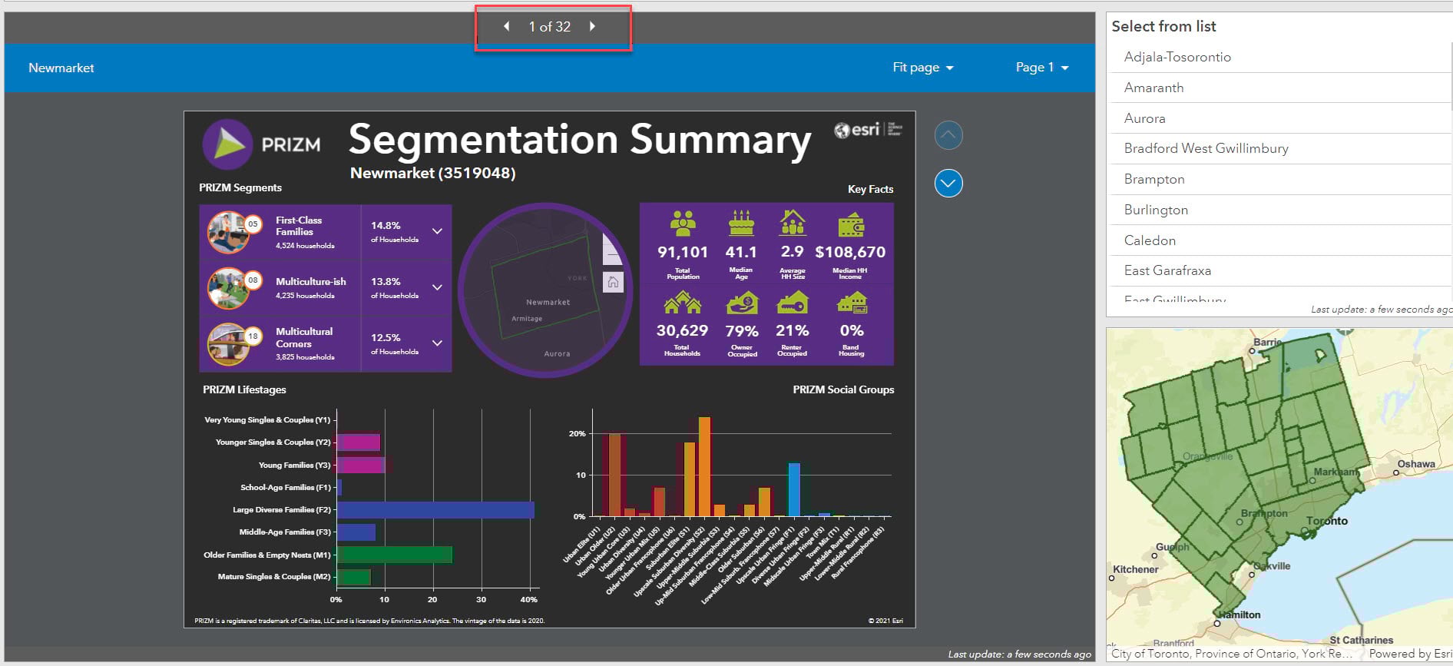Click the $108,670 median income value
1453x666 pixels.
tap(850, 252)
